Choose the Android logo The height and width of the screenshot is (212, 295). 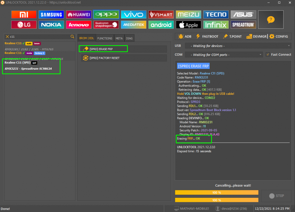click(161, 25)
